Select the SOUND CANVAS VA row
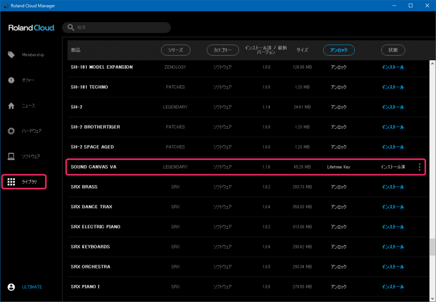Viewport: 436px width, 302px height. pos(94,167)
